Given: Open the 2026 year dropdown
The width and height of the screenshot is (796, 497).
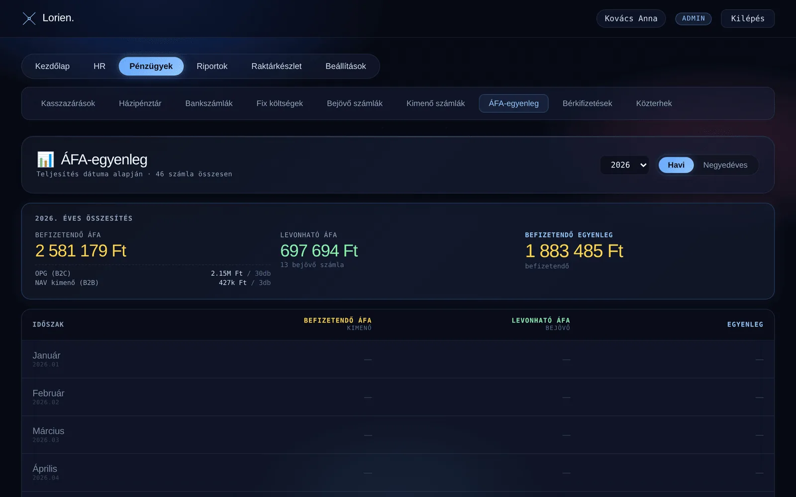Looking at the screenshot, I should click(x=624, y=165).
